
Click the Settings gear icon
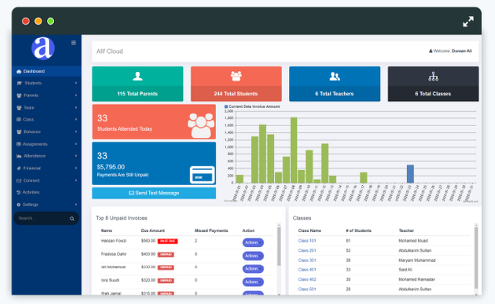[19, 204]
